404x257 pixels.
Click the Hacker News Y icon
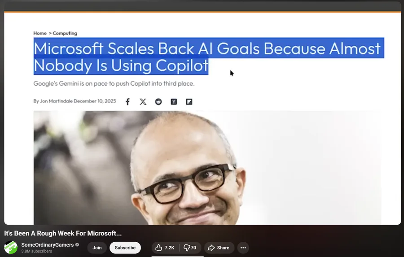click(174, 102)
